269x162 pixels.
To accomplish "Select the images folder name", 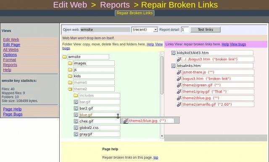I will tap(94, 63).
